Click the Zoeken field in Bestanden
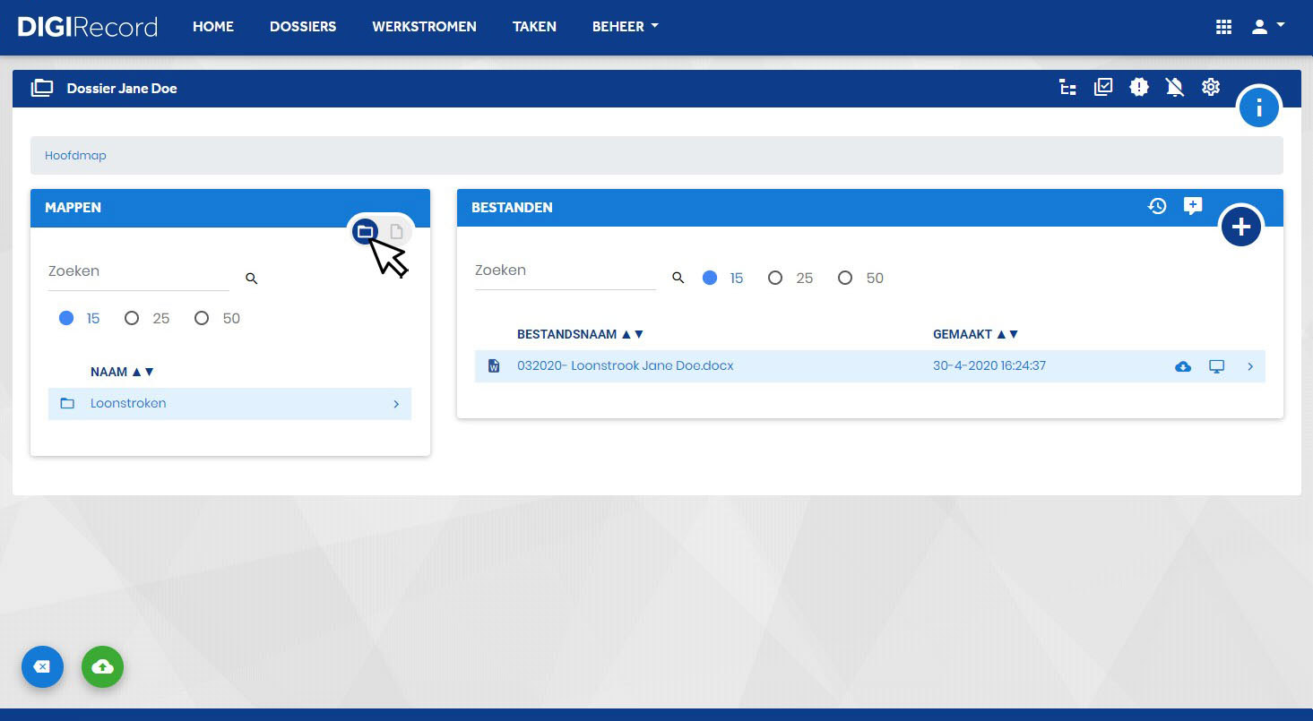 565,270
